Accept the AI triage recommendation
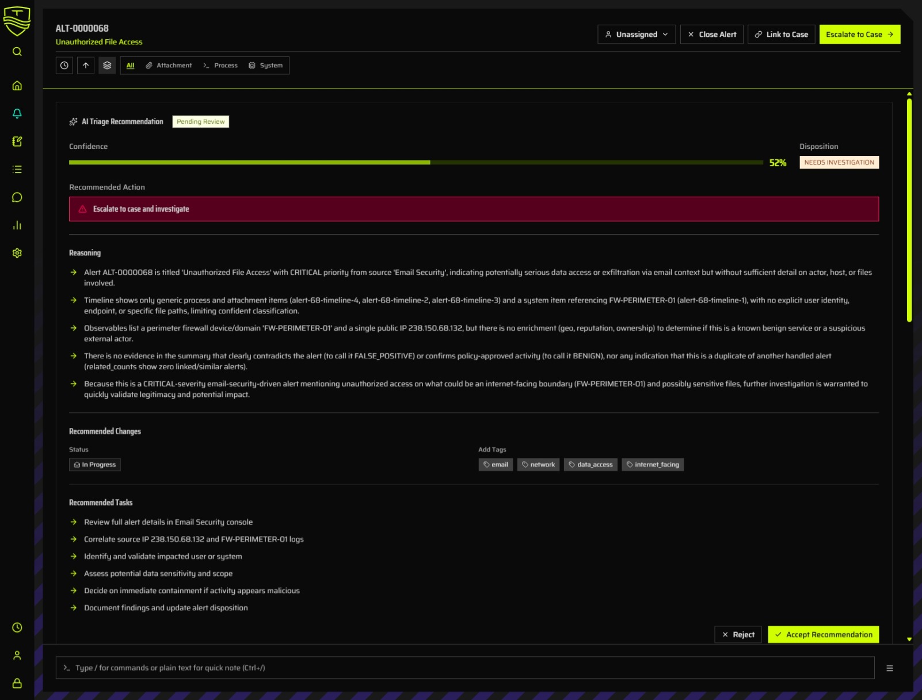Screen dimensions: 922x700 [x=823, y=634]
